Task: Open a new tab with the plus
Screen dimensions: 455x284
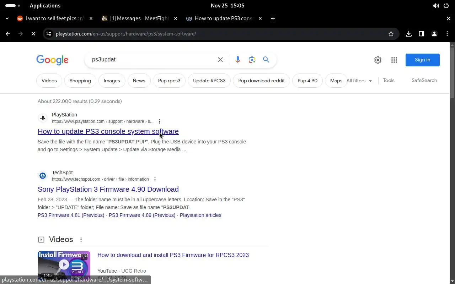Action: point(273,18)
